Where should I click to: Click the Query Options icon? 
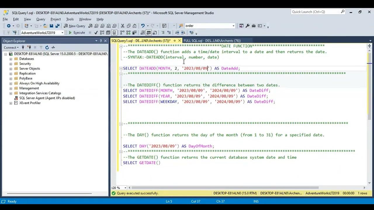(108, 33)
